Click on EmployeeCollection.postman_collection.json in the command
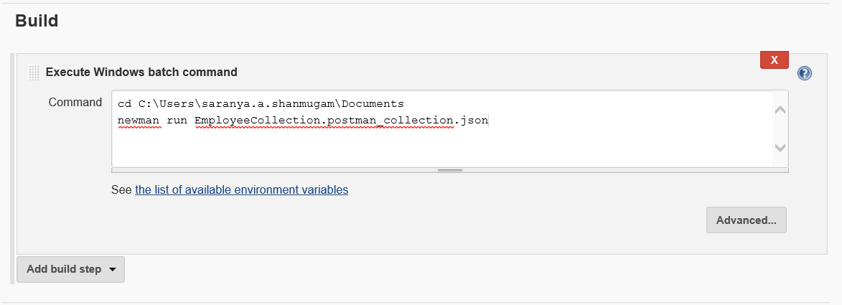 tap(341, 121)
